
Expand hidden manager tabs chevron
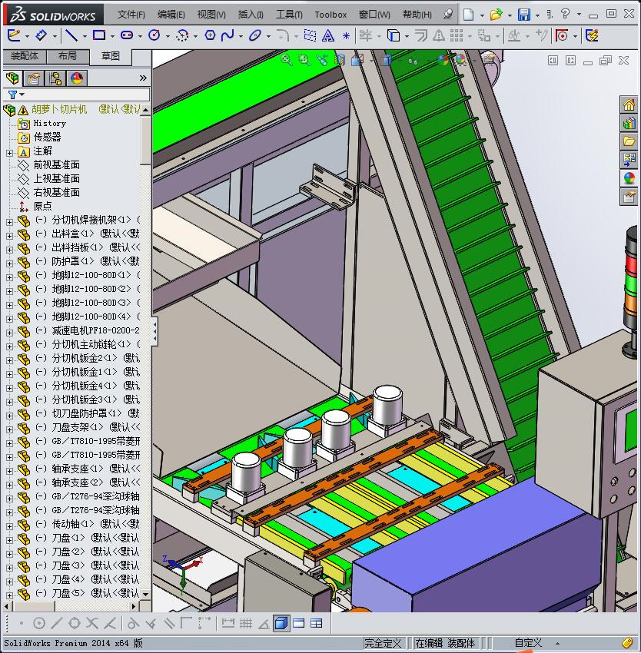(143, 78)
